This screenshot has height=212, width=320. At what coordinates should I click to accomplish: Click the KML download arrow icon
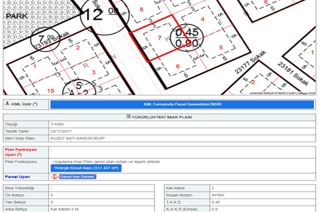(7, 104)
